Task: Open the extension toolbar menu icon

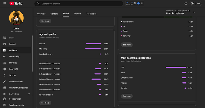Action: [x=142, y=3]
